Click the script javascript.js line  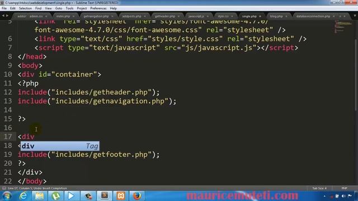tap(167, 48)
